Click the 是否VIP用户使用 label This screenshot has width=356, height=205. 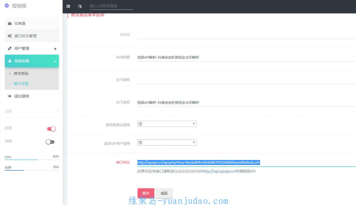coord(117,144)
